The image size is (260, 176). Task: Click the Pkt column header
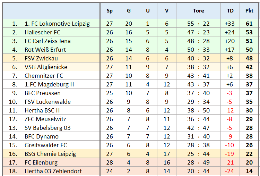click(x=249, y=11)
